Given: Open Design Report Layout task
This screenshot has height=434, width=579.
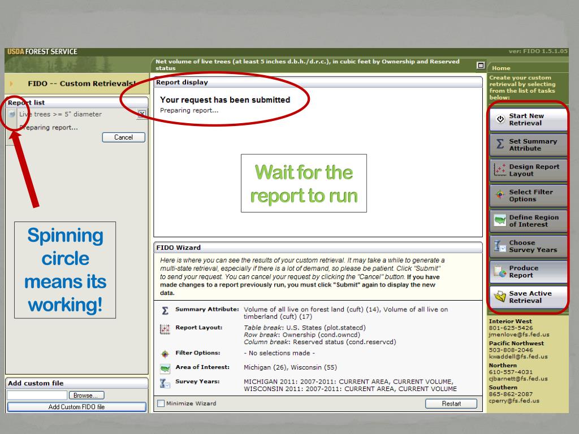Looking at the screenshot, I should (x=528, y=170).
